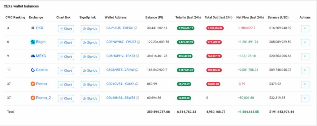
Task: Copy the Gate.io wallet address icon
Action: coord(137,70)
